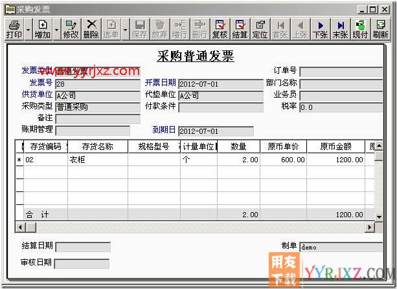This screenshot has width=397, height=289.
Task: Click the 结算日期 field
Action: click(83, 247)
